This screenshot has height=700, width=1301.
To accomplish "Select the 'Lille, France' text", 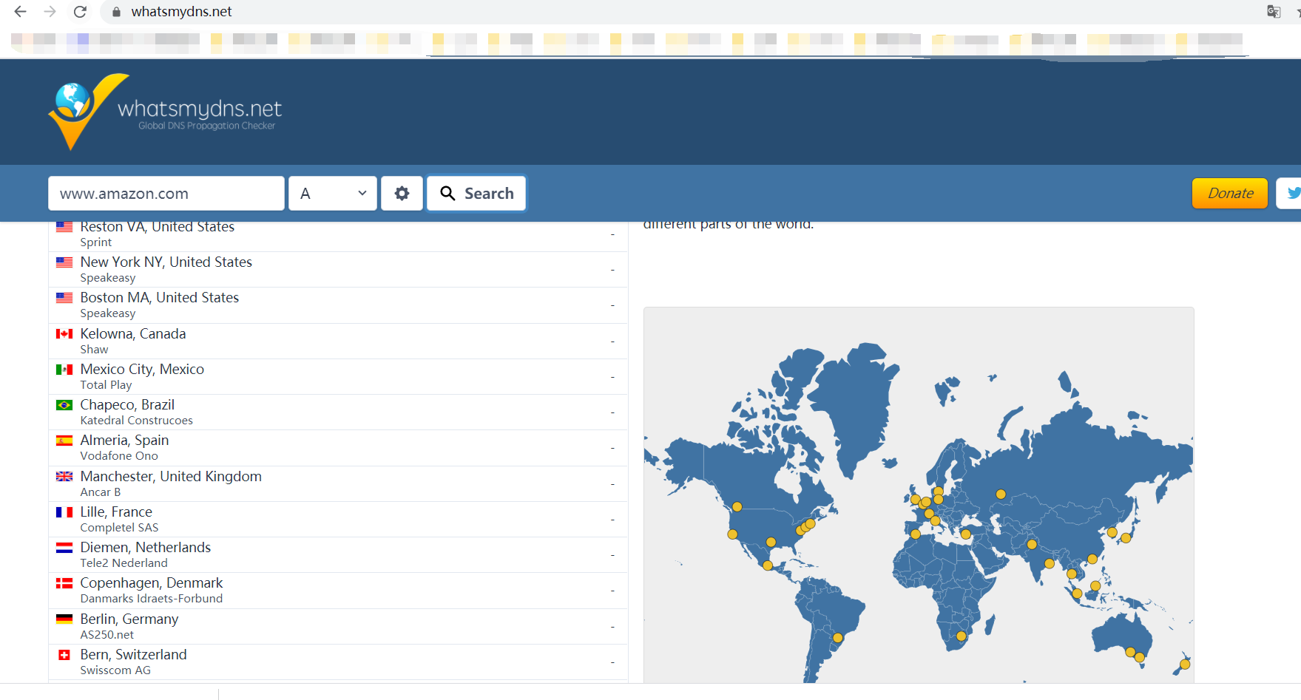I will (x=116, y=512).
